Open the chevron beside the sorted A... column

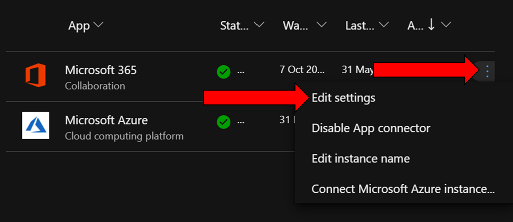pos(446,25)
